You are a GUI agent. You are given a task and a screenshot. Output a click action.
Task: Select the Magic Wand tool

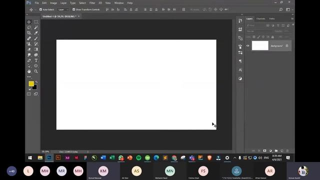click(36, 27)
